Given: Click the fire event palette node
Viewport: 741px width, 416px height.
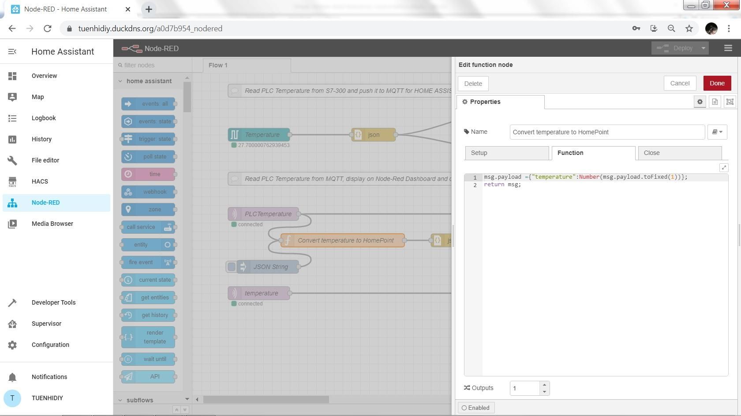Looking at the screenshot, I should (x=148, y=262).
